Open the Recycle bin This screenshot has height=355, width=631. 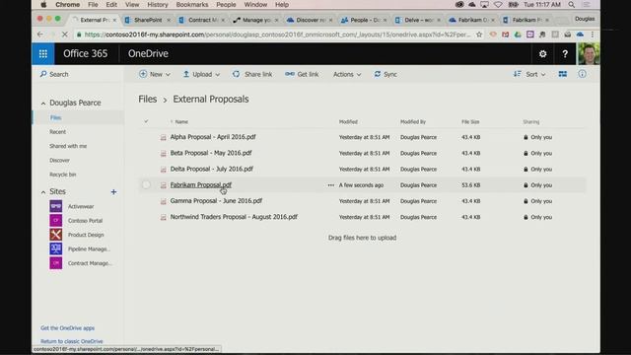coord(63,175)
